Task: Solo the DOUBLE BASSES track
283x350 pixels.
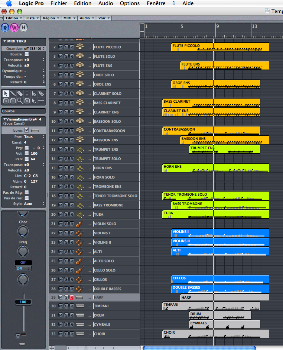Action: (66, 289)
